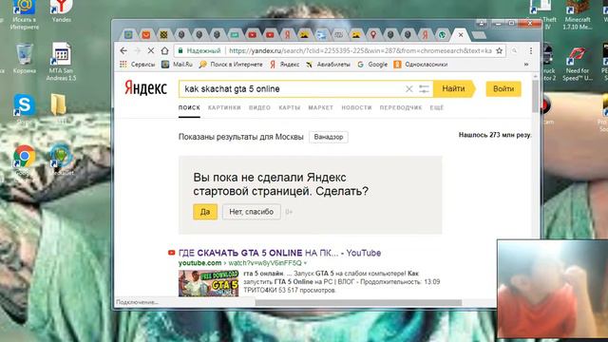
Task: Expand the bookmarks bar overflow chevron
Action: pyautogui.click(x=526, y=65)
